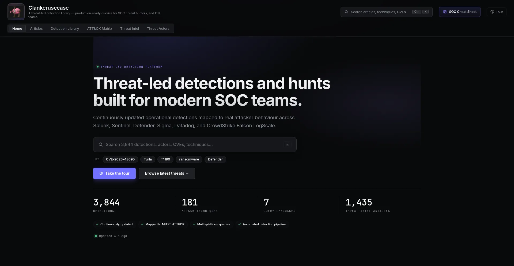Click the Automated detection pipeline text
The width and height of the screenshot is (514, 266).
point(264,224)
